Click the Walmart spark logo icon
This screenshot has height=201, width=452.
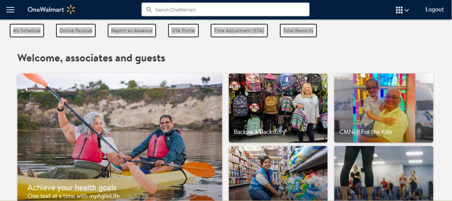[x=71, y=10]
